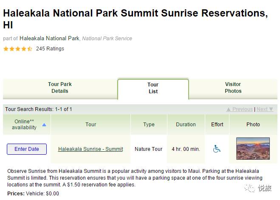Viewport: 280px width, 200px height.
Task: Go to the Next results page
Action: 265,109
